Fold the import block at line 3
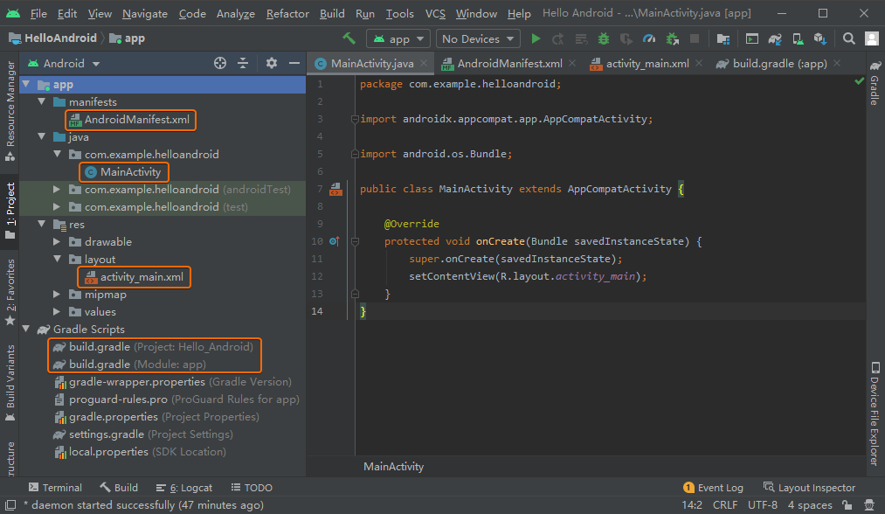The width and height of the screenshot is (885, 514). [355, 119]
